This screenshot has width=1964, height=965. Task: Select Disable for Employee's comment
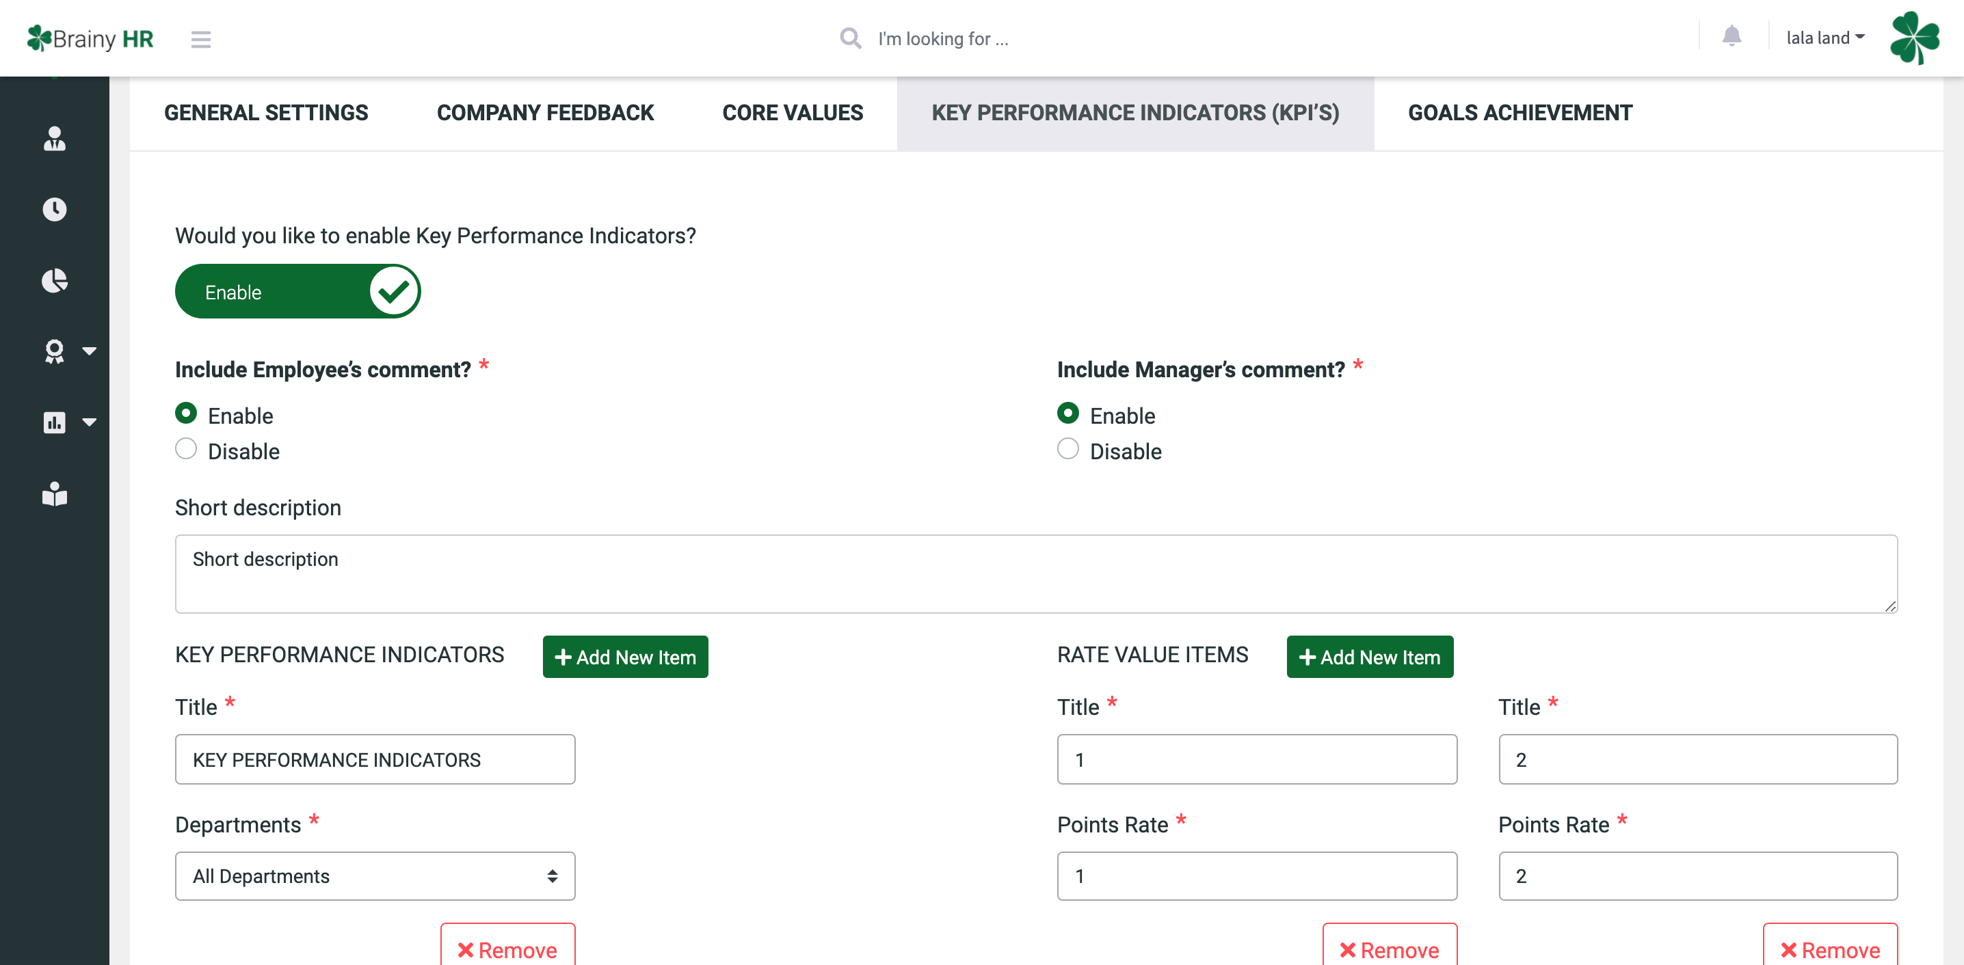click(186, 449)
